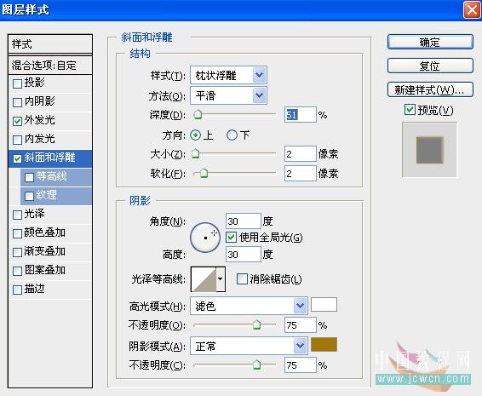Image resolution: width=482 pixels, height=396 pixels.
Task: Click the 高度 degree input field
Action: click(244, 255)
